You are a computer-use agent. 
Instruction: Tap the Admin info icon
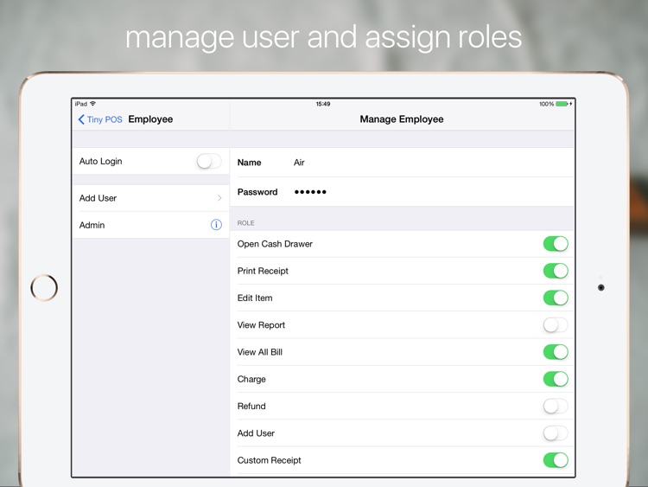[216, 225]
